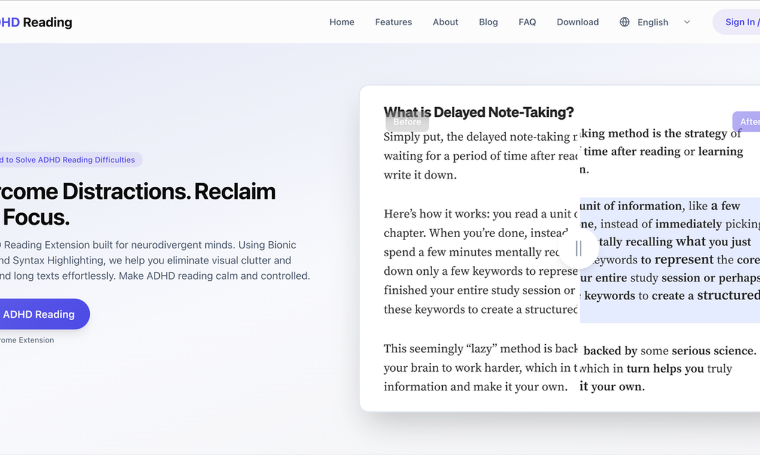Screen dimensions: 760x455
Task: Click the After label on comparison
Action: pos(747,122)
